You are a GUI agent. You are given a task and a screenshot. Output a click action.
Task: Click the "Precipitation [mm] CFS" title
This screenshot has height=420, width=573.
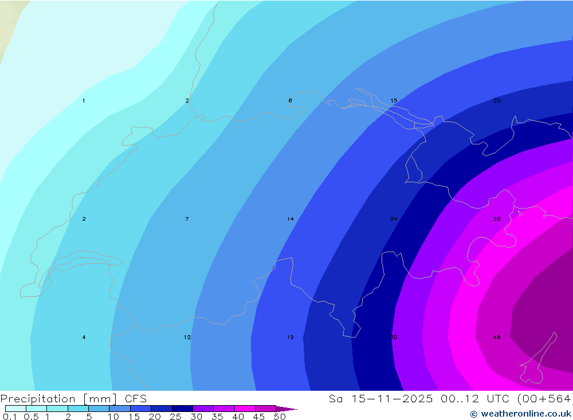pyautogui.click(x=73, y=398)
